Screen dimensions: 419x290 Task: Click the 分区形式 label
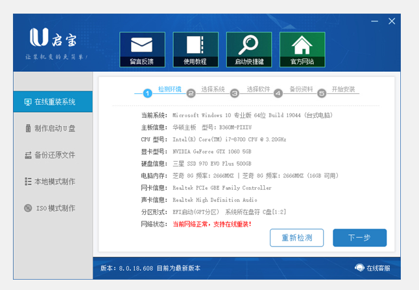[x=154, y=212]
